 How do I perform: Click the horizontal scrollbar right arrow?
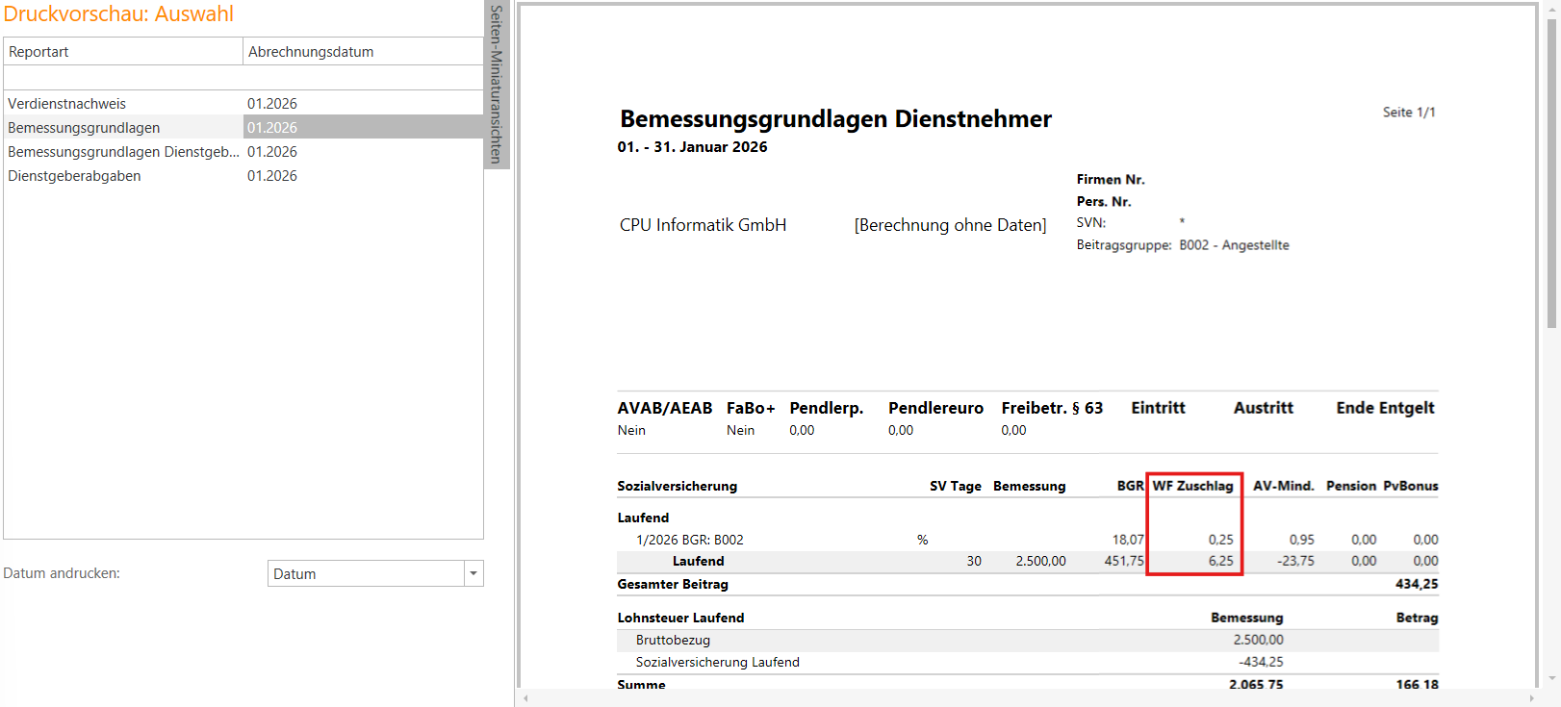(x=1531, y=698)
